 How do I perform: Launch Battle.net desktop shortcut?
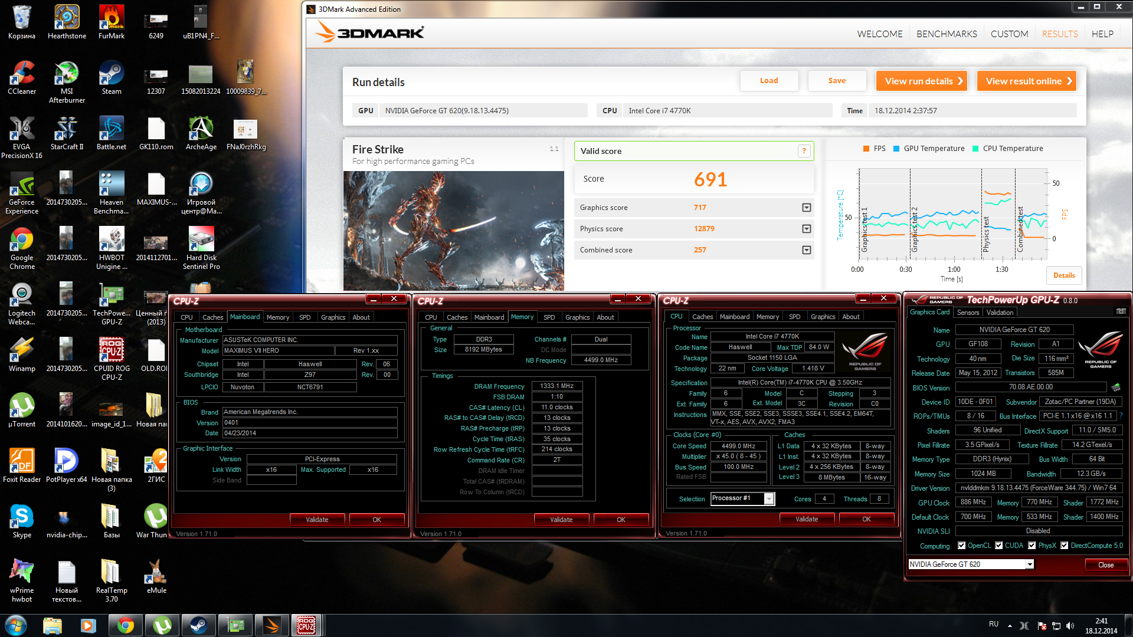[x=112, y=133]
